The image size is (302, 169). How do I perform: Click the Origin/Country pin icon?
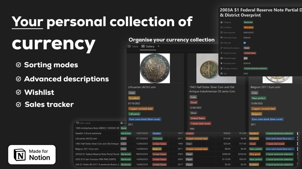point(221,53)
